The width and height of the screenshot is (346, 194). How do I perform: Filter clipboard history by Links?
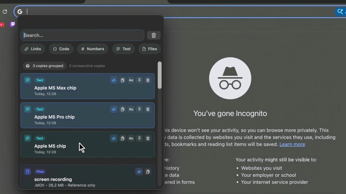(33, 49)
